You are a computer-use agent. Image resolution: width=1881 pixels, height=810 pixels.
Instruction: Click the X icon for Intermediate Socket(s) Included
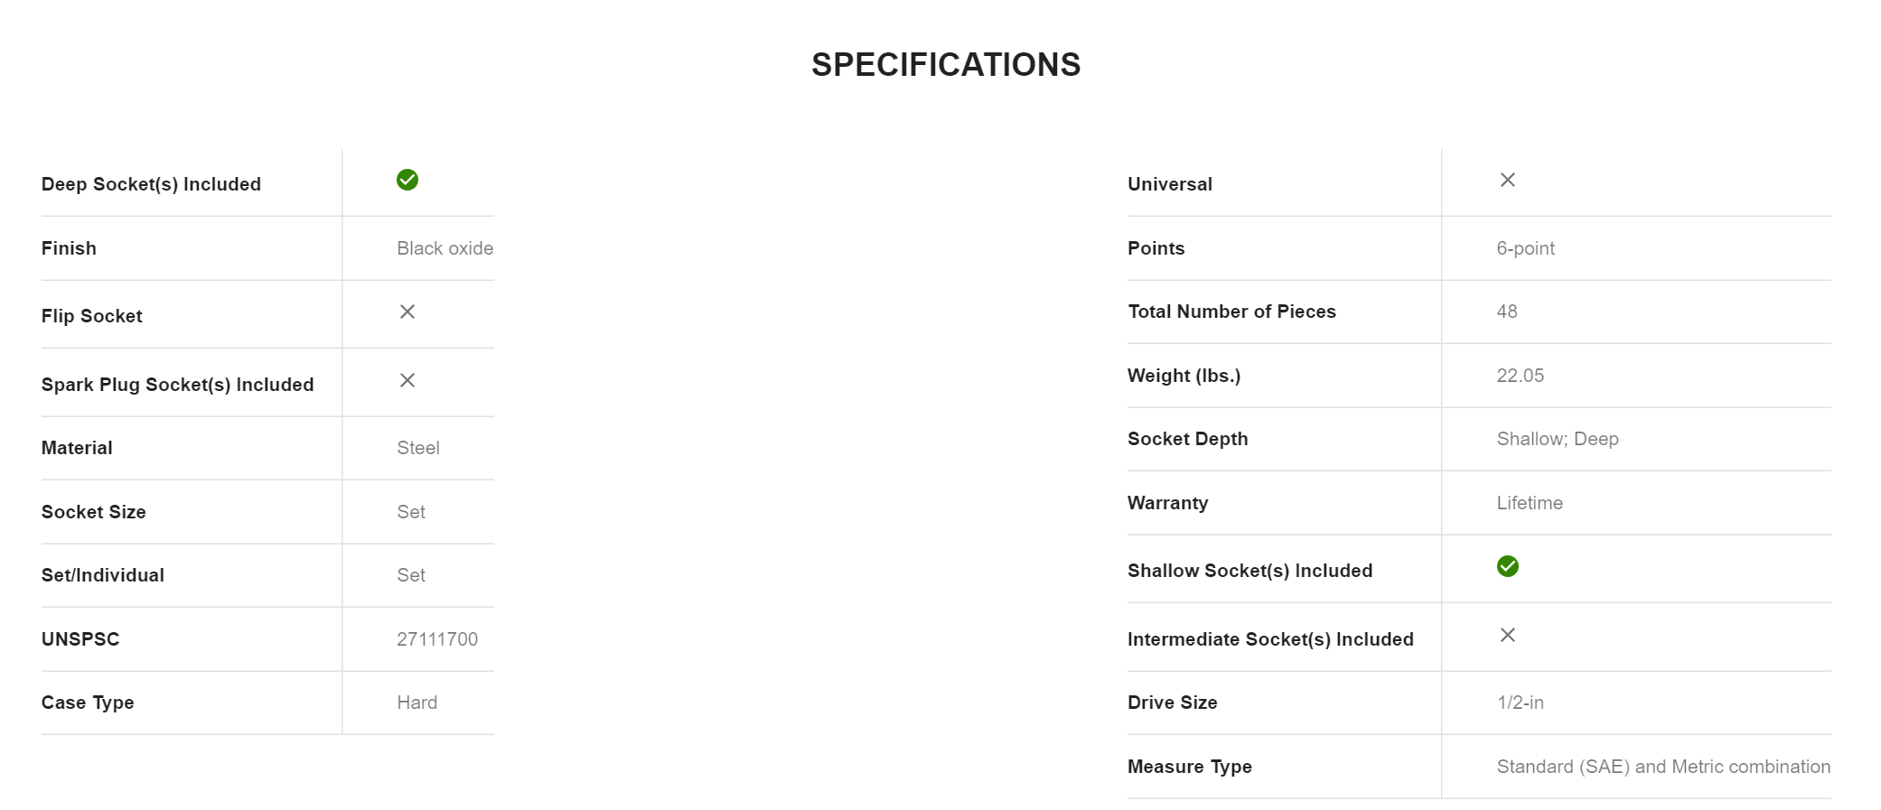click(x=1507, y=635)
